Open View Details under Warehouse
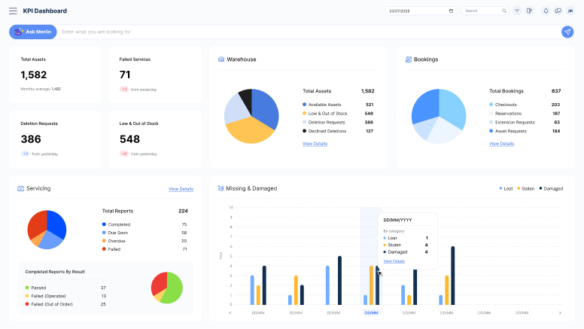 click(x=315, y=143)
